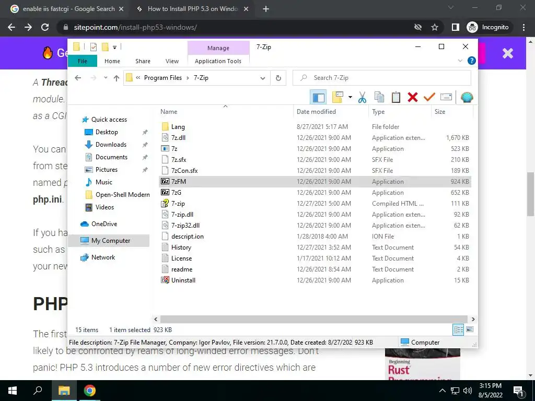Toggle the preview pane toolbar button
Viewport: 535px width, 401px height.
click(x=318, y=98)
